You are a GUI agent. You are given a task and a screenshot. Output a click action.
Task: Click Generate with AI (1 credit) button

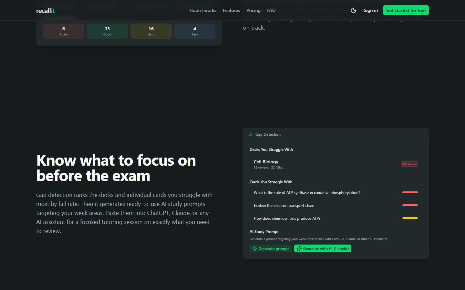323,248
